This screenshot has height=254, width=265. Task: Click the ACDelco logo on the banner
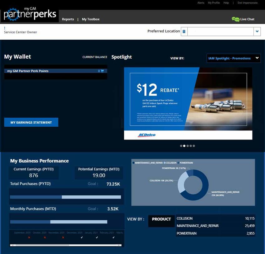tap(147, 135)
